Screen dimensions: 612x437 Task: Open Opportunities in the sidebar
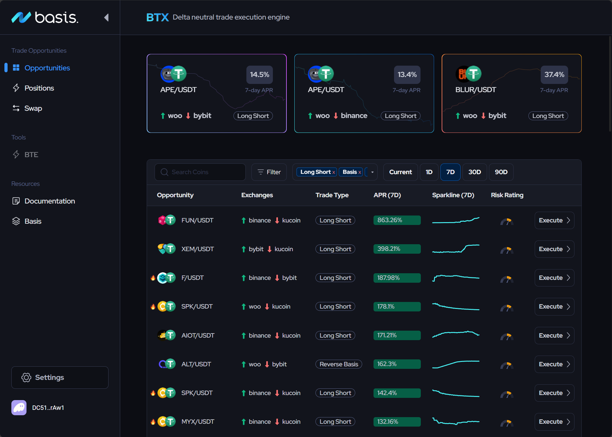point(47,68)
